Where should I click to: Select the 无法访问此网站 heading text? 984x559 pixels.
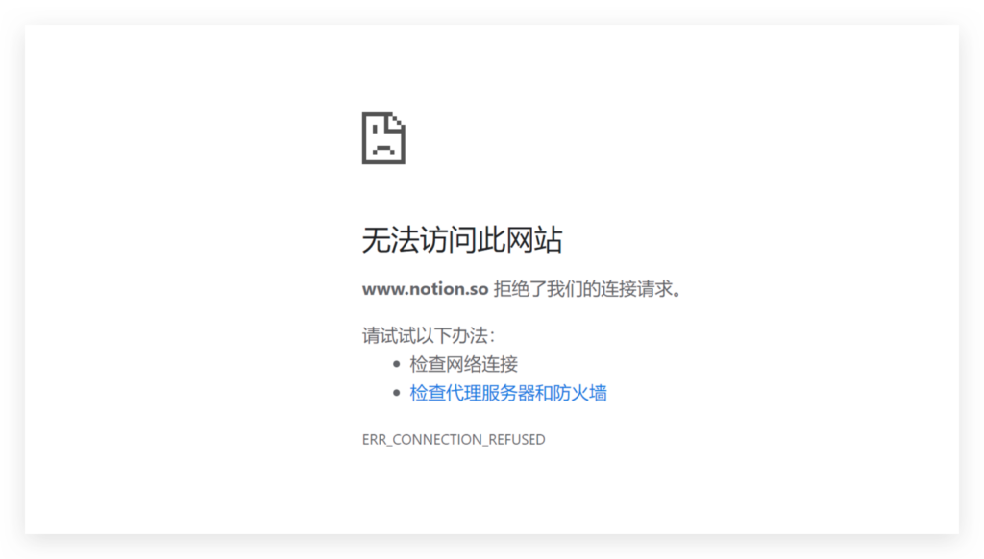(x=462, y=240)
